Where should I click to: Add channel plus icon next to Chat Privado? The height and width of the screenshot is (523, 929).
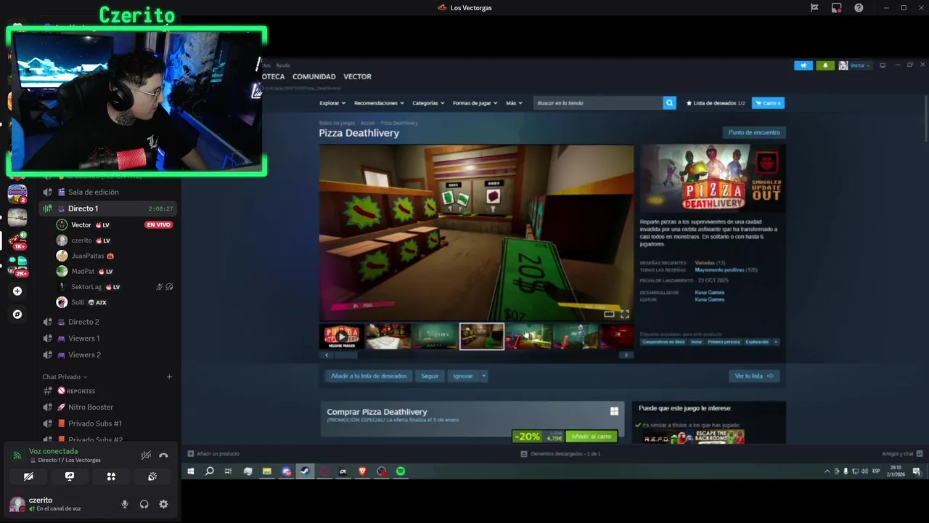pos(169,377)
